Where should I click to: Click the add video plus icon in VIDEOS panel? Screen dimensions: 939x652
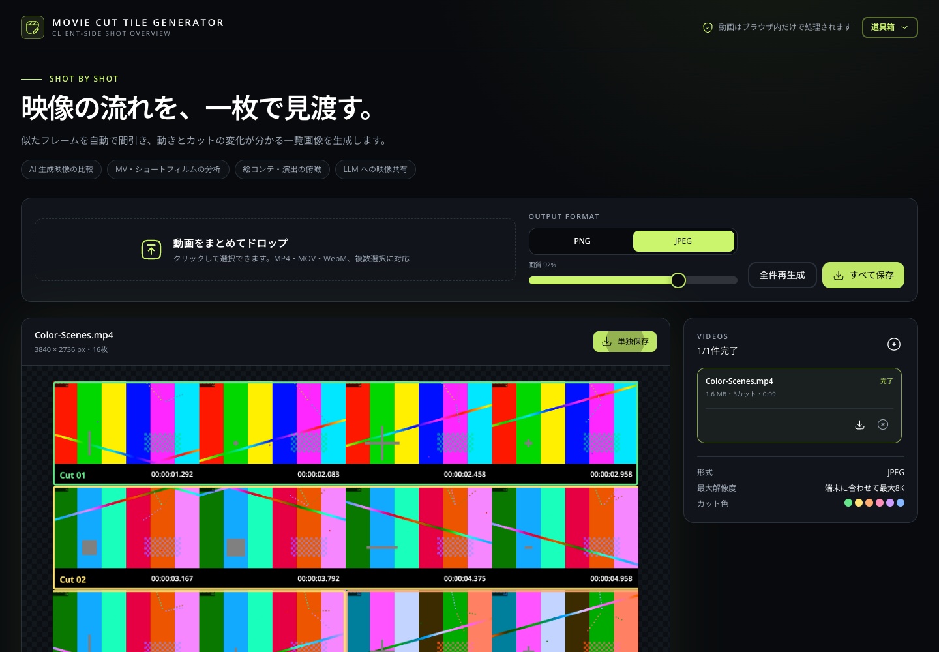894,344
